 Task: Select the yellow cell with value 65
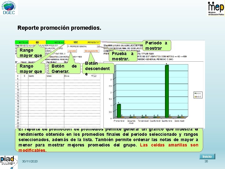tap(37, 42)
